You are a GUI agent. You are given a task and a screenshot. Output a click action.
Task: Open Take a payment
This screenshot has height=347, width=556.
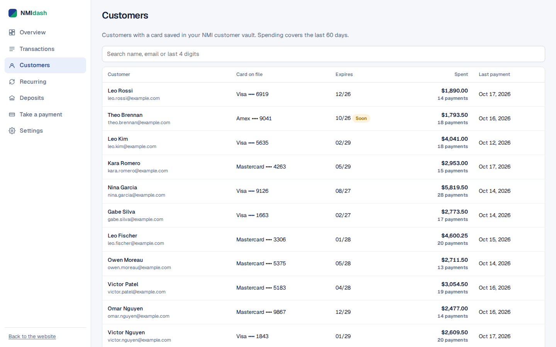pyautogui.click(x=45, y=115)
